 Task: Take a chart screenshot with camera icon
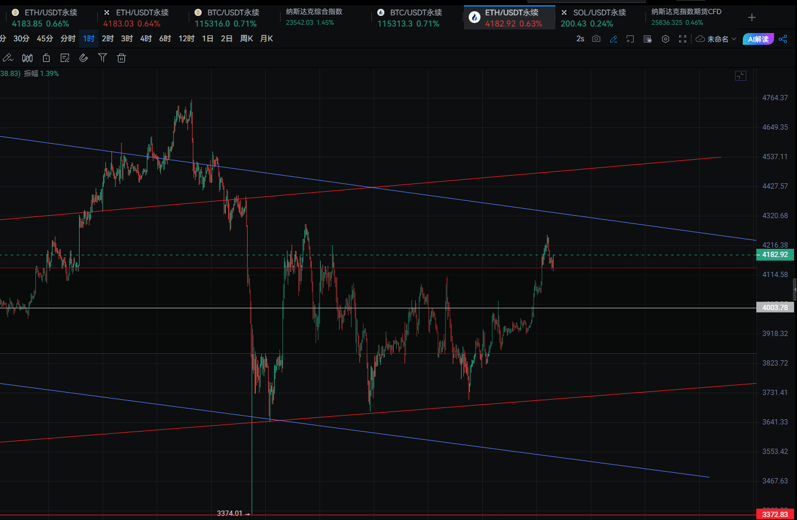pos(597,39)
